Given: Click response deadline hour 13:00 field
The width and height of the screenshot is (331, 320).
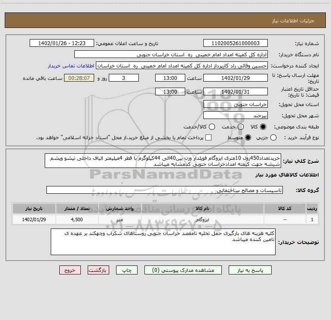Looking at the screenshot, I should [x=170, y=78].
